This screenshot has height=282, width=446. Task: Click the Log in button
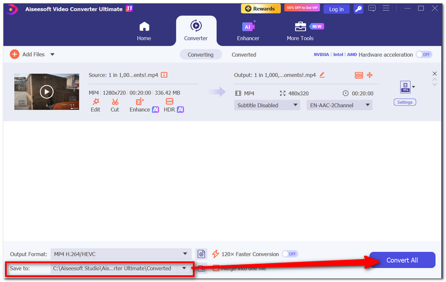[x=336, y=9]
